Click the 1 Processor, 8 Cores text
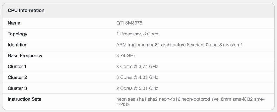Image resolution: width=277 pixels, height=112 pixels. pos(138,34)
